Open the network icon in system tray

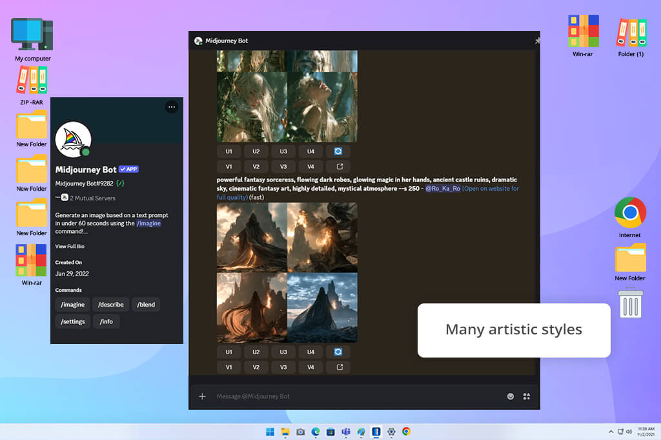[620, 432]
